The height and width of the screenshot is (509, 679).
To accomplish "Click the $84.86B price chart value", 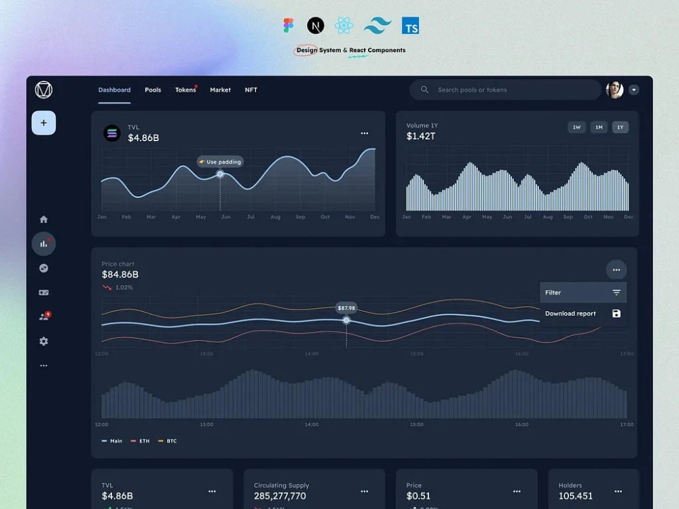I will click(120, 274).
